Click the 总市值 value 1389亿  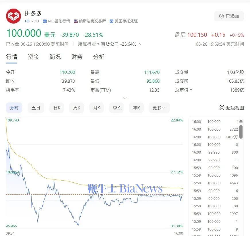(x=237, y=90)
